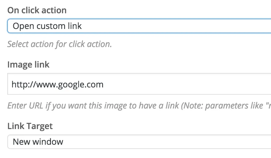This screenshot has height=158, width=271.
Task: Click the 'On click action' label
Action: pyautogui.click(x=37, y=10)
